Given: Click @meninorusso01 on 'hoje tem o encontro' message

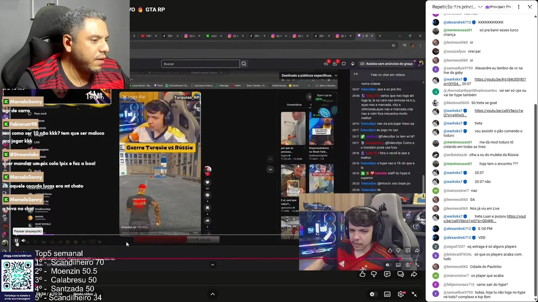Looking at the screenshot, I should coord(458,164).
